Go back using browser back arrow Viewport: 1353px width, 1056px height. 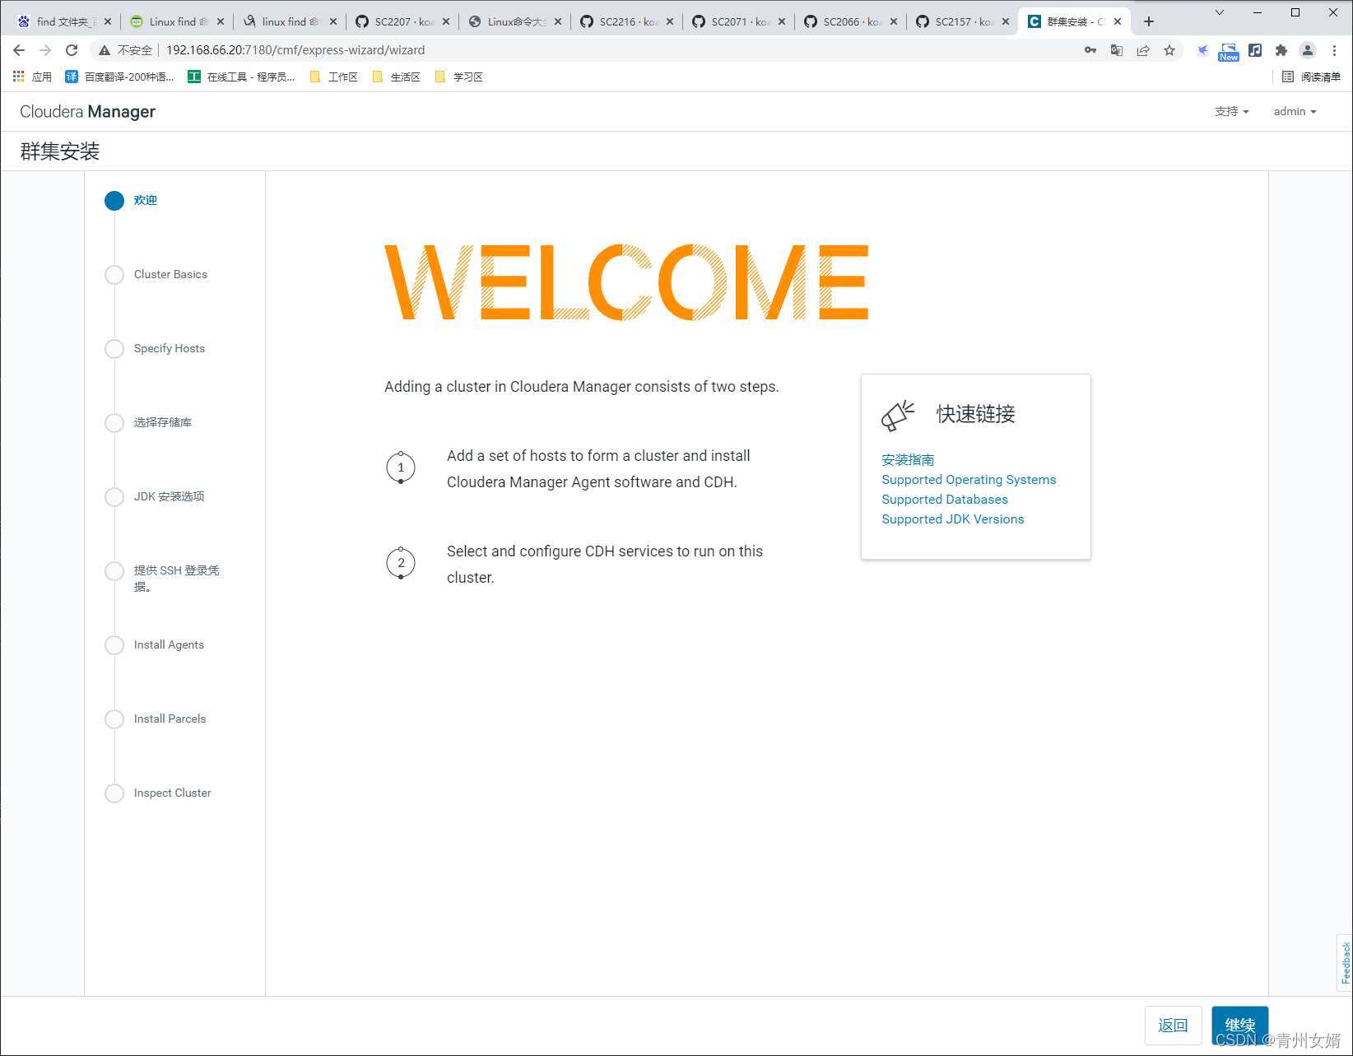19,50
